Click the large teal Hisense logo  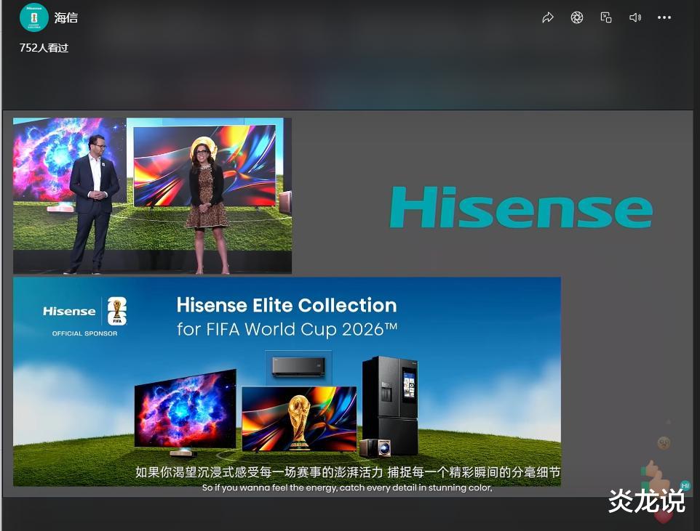point(521,207)
